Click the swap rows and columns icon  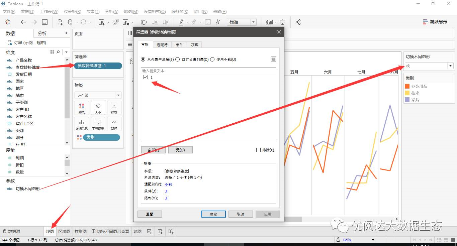click(144, 22)
